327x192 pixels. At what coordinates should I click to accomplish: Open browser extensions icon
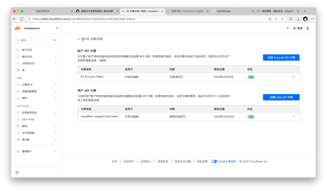[x=291, y=19]
